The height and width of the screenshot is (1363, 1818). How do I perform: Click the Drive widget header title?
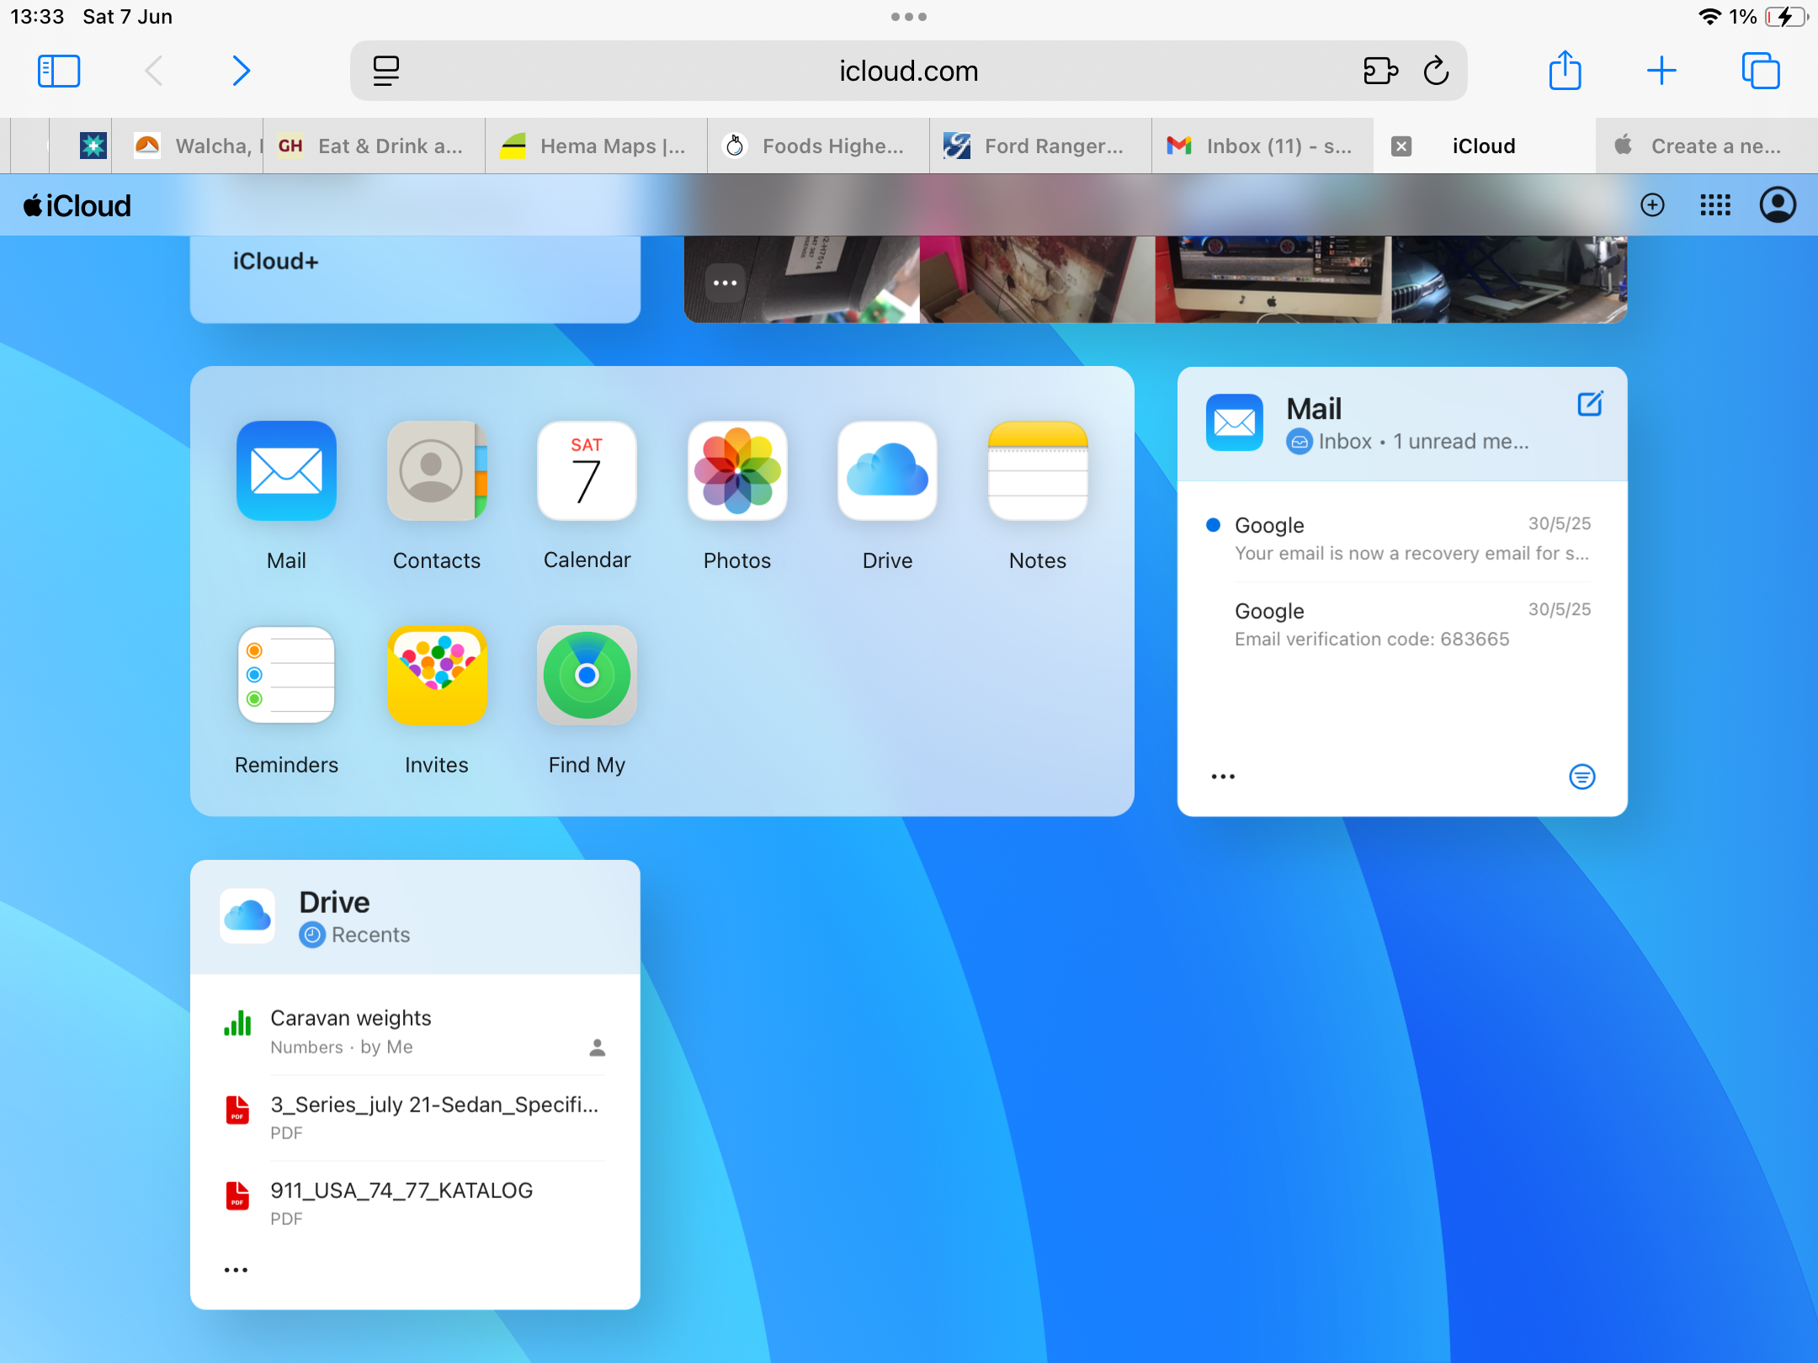point(334,902)
